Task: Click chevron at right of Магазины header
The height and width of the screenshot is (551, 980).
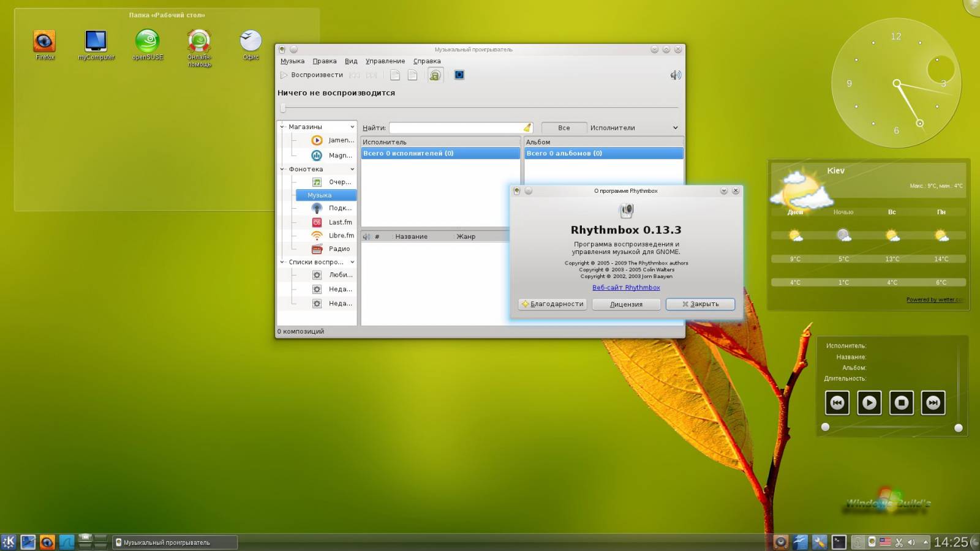Action: click(352, 127)
